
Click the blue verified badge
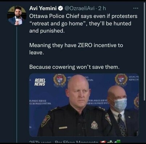click(61, 8)
